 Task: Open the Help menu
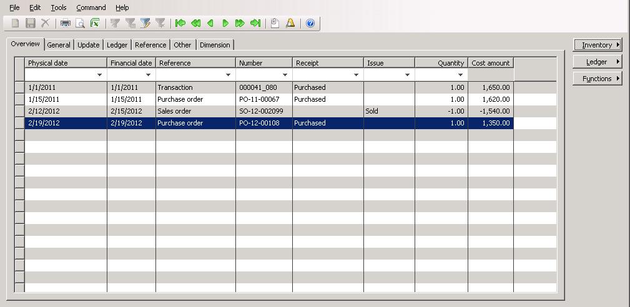pyautogui.click(x=122, y=7)
